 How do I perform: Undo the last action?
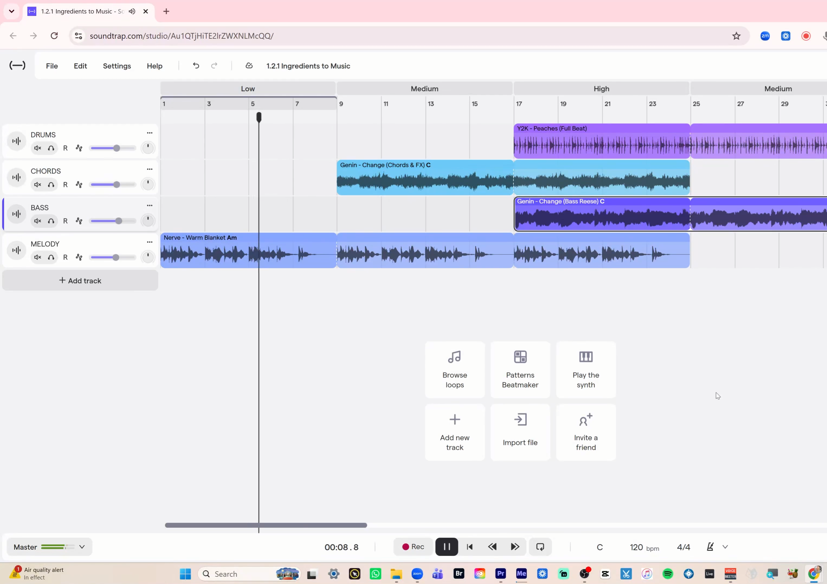pyautogui.click(x=196, y=65)
